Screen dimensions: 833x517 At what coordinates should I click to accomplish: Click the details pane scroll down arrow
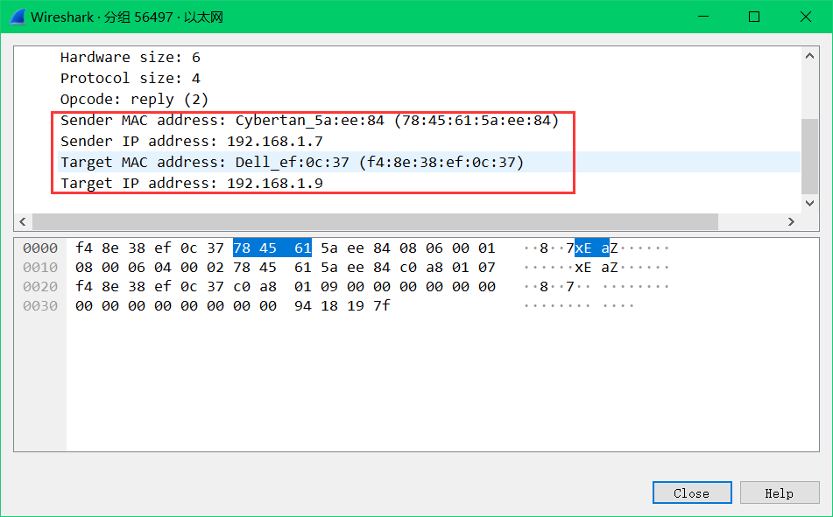coord(809,203)
